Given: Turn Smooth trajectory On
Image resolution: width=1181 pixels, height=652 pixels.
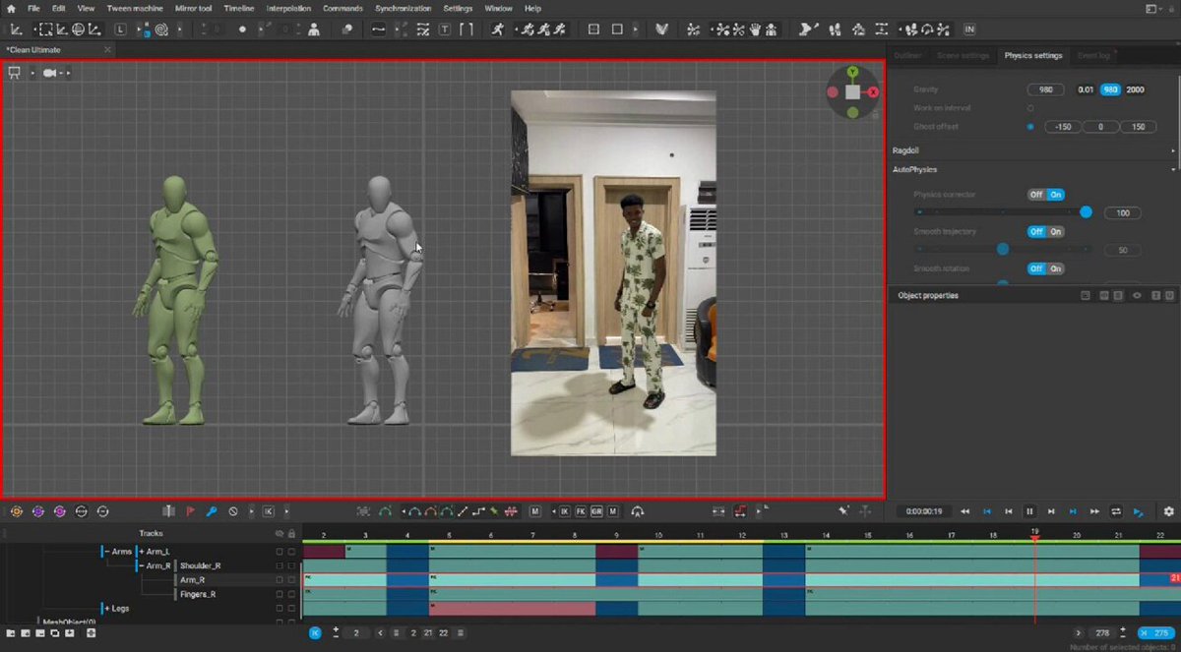Looking at the screenshot, I should click(x=1055, y=232).
